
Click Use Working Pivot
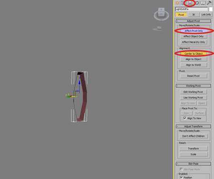pyautogui.click(x=193, y=98)
